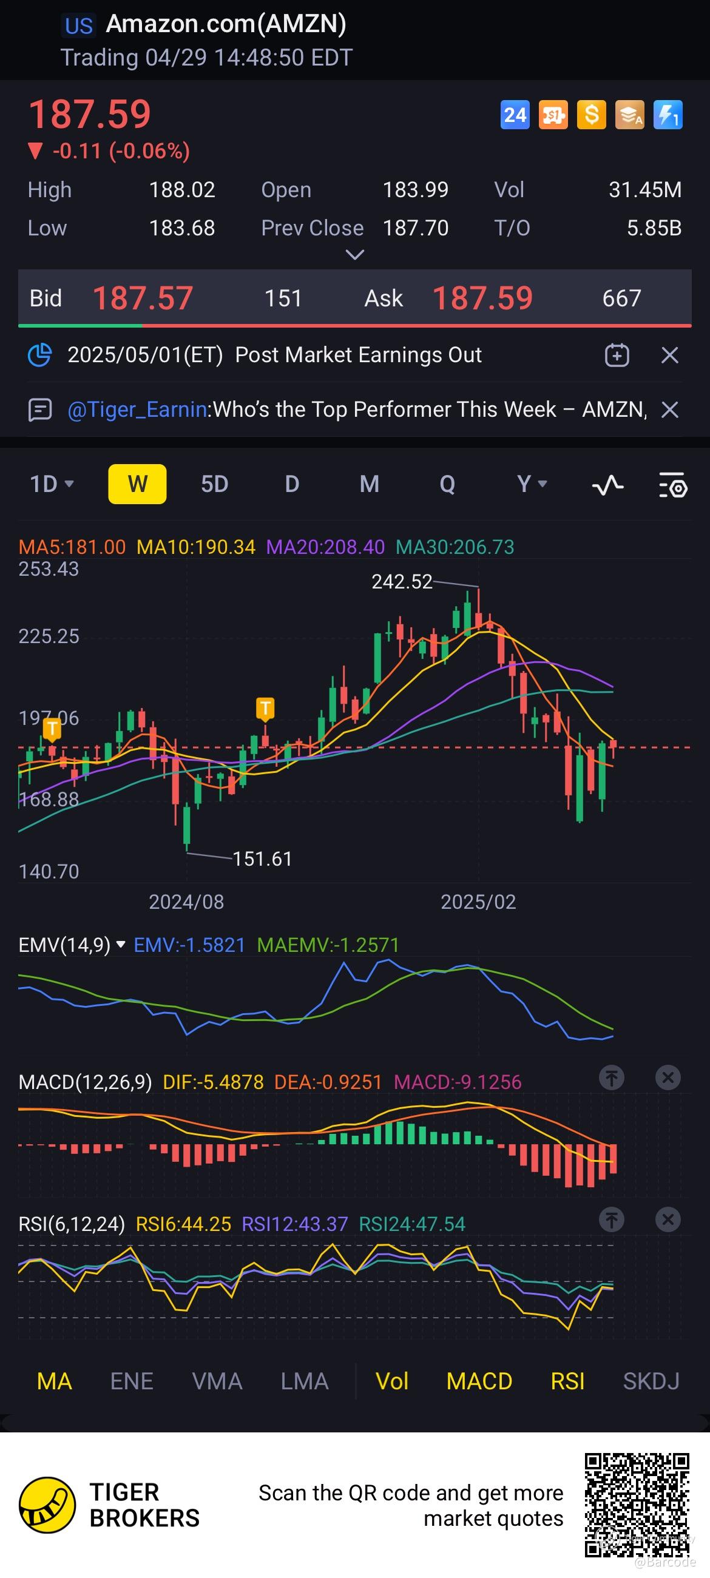The image size is (710, 1578).
Task: Open the @Tiger_Earnin profile link
Action: pos(137,409)
